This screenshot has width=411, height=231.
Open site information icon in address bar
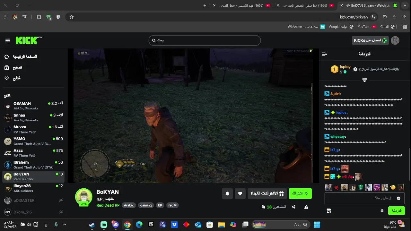373,17
